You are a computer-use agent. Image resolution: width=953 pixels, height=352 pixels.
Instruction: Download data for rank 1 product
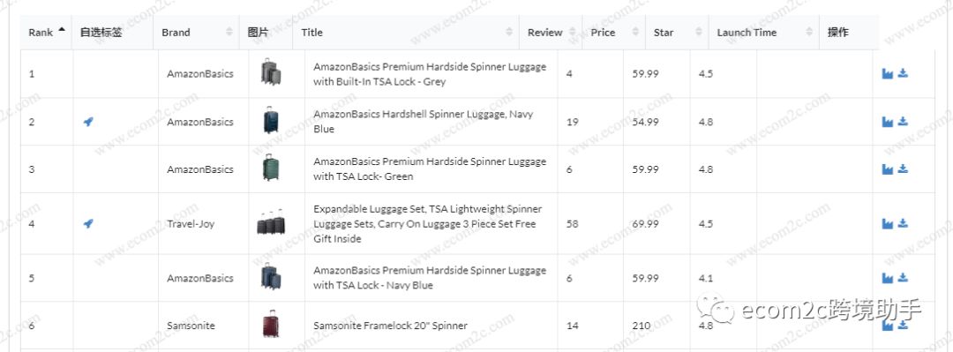click(x=903, y=73)
